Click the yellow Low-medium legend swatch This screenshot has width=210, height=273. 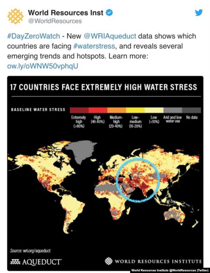(x=135, y=110)
